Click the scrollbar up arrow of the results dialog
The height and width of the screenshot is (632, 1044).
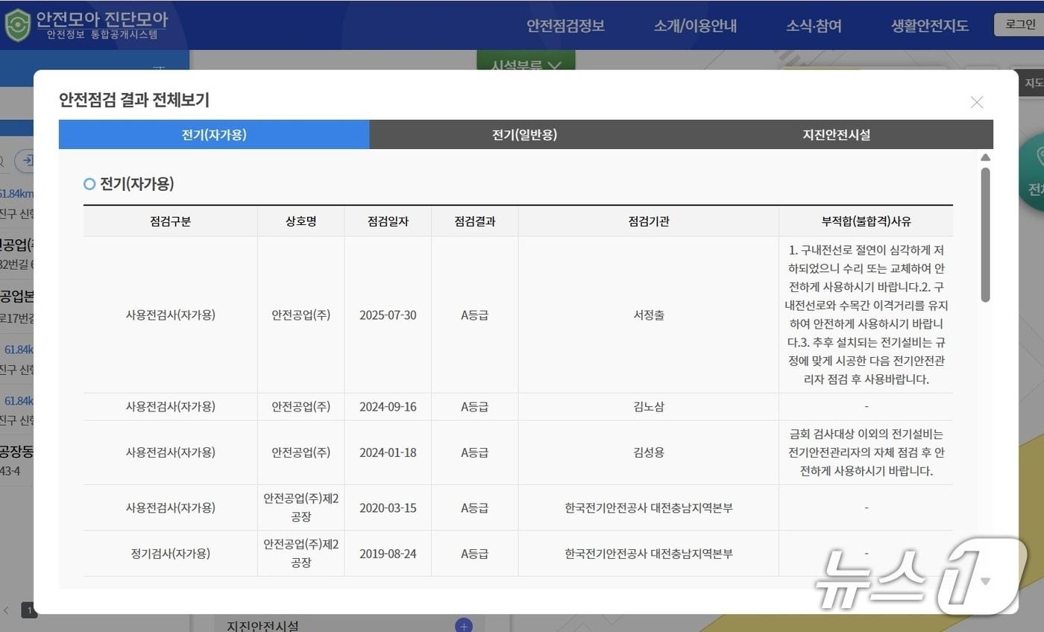click(985, 157)
